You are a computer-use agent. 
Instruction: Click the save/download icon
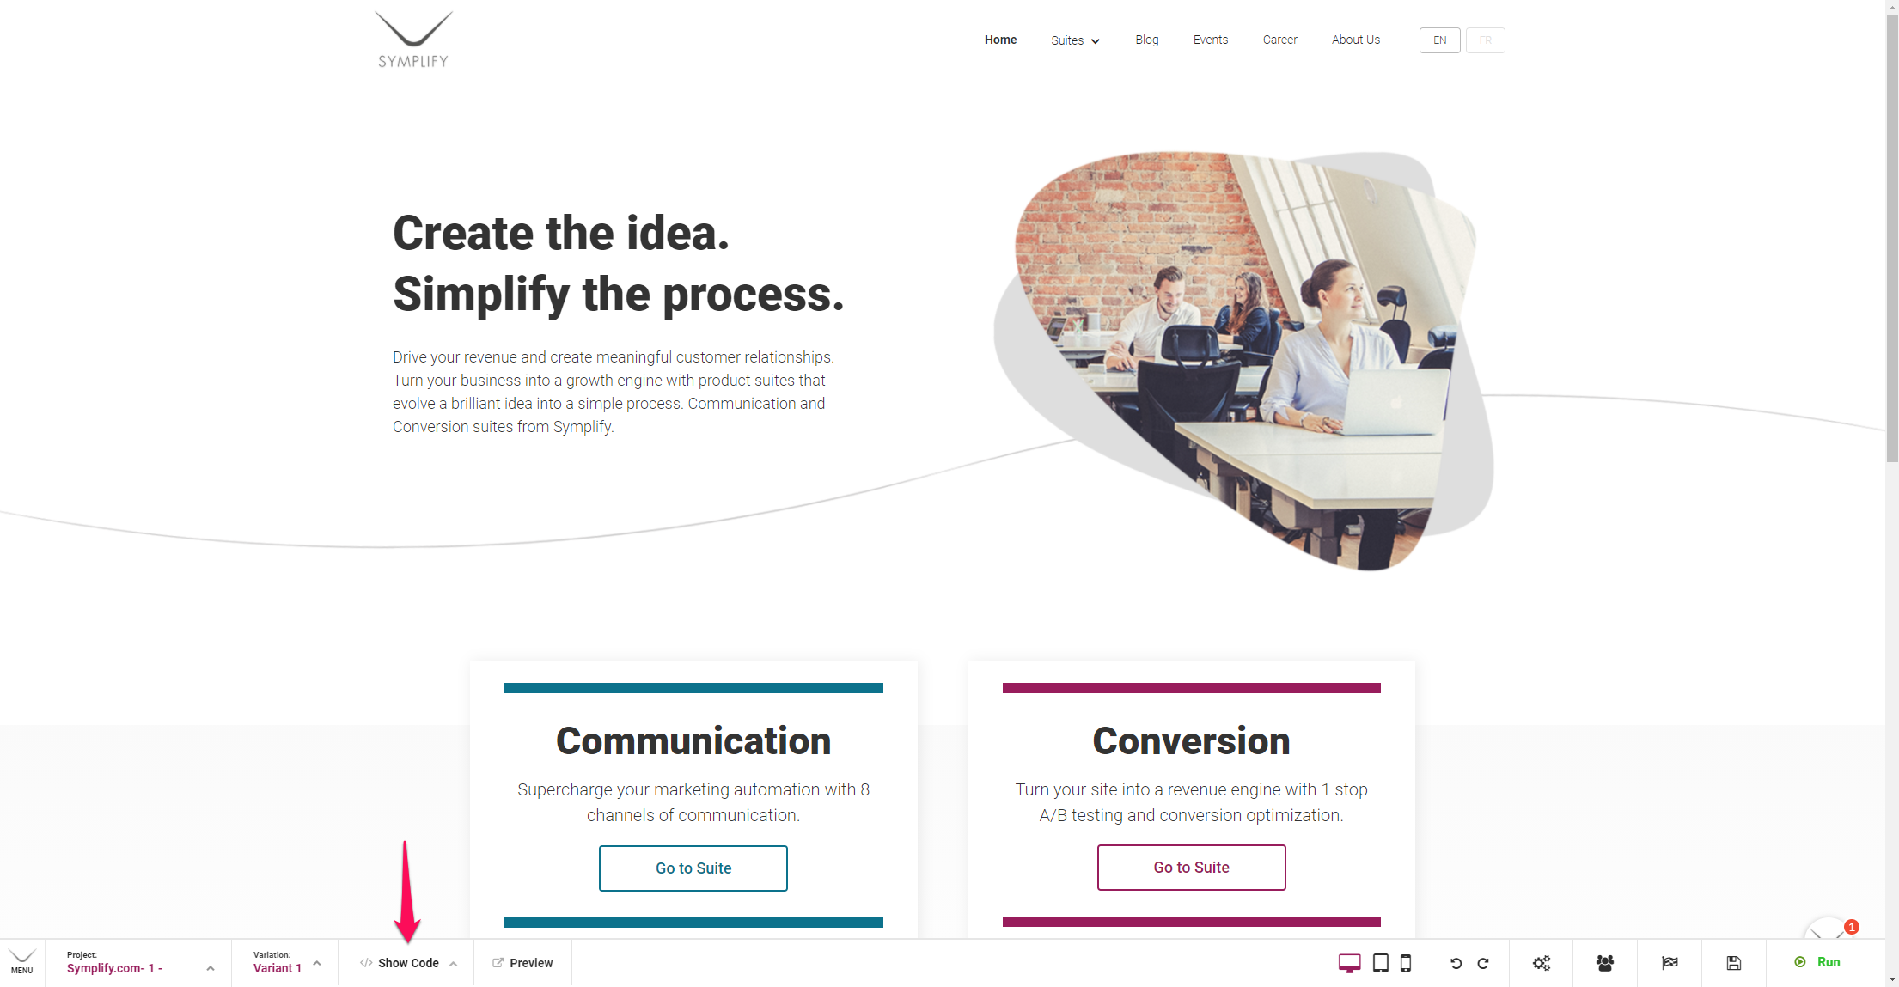tap(1735, 962)
